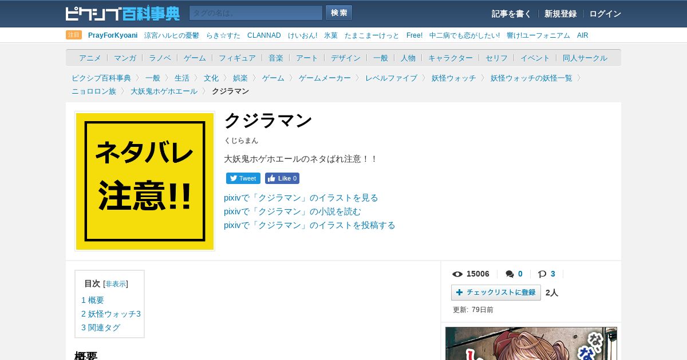
Task: Go to ニョロロン族 breadcrumb link
Action: pyautogui.click(x=94, y=91)
